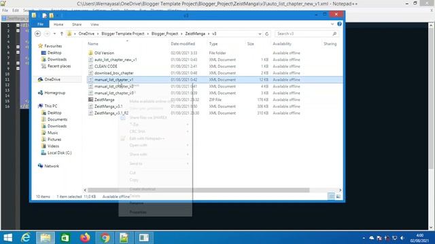Collapse the line 1 fold marker in Notepad++

click(x=18, y=25)
